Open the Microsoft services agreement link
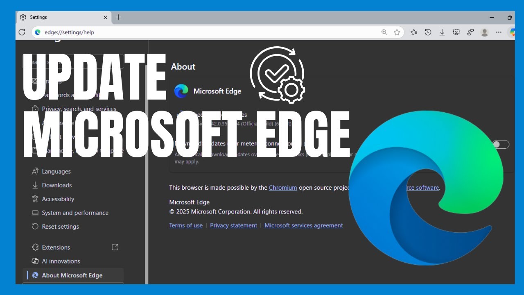 click(304, 225)
